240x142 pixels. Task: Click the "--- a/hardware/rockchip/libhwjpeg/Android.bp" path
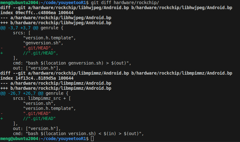[x=56, y=17]
